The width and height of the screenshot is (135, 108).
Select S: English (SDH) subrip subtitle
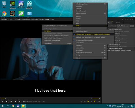(x=94, y=40)
